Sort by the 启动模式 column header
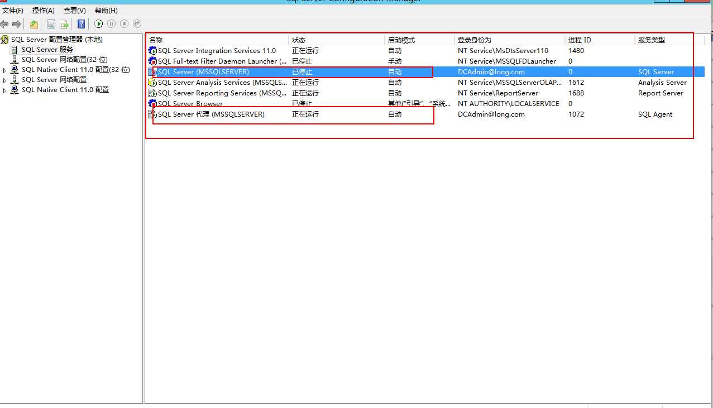The width and height of the screenshot is (713, 408). pyautogui.click(x=420, y=40)
